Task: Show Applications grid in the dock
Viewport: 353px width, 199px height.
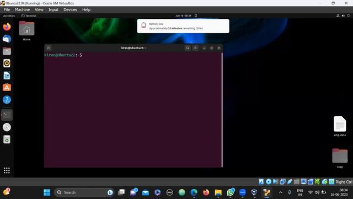Action: point(7,170)
